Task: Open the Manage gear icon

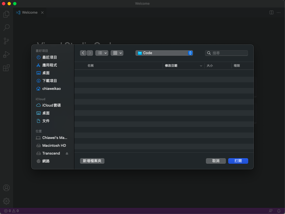Action: pyautogui.click(x=6, y=201)
